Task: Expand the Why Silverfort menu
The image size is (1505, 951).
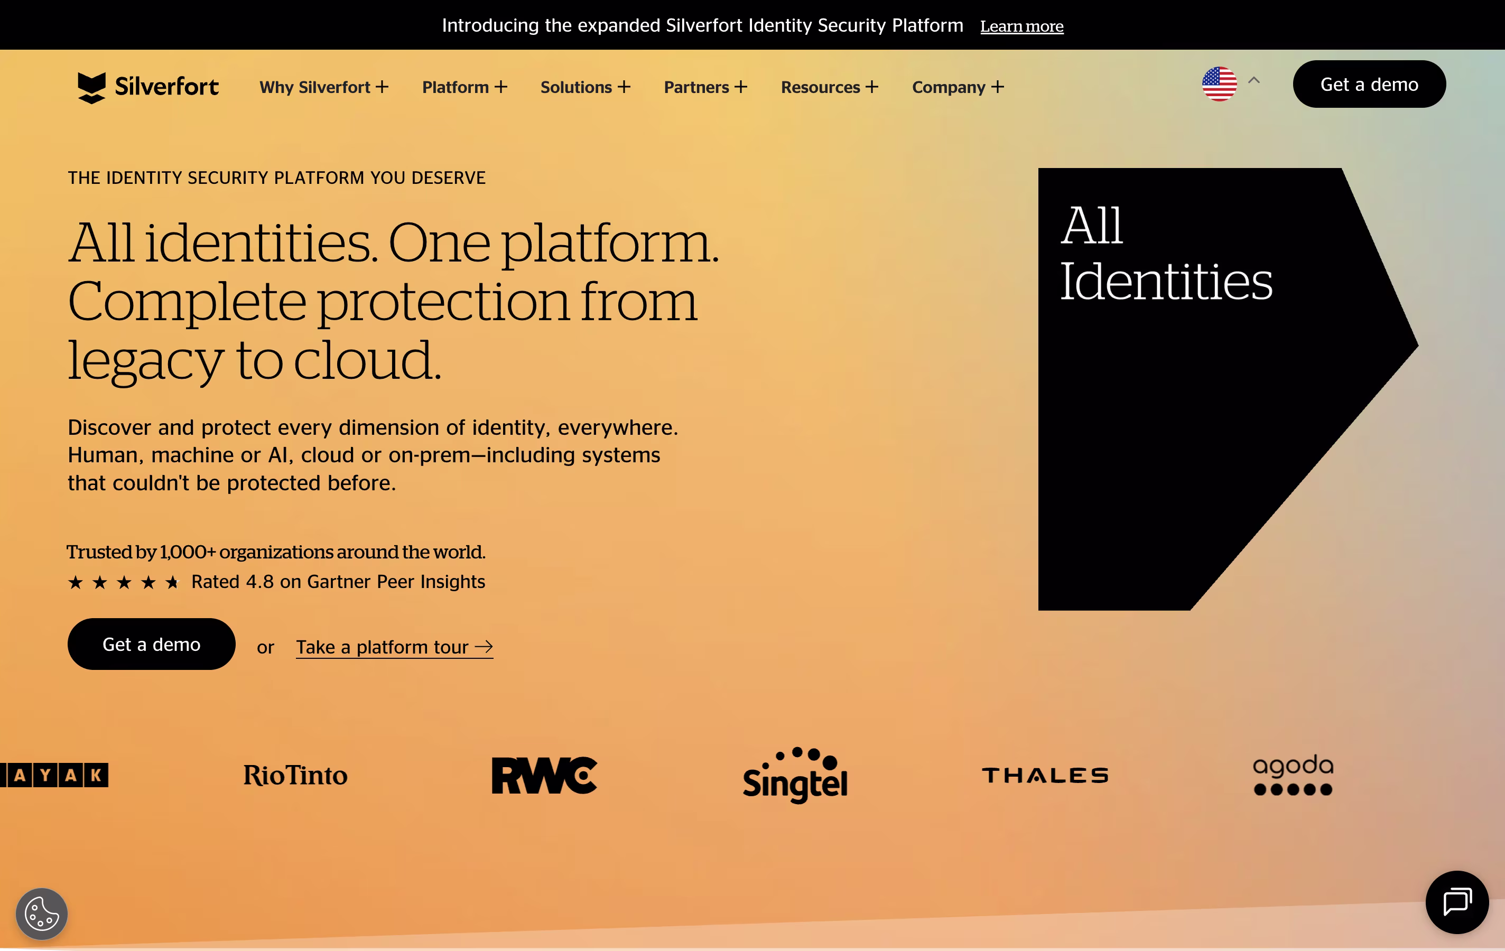Action: pyautogui.click(x=324, y=87)
